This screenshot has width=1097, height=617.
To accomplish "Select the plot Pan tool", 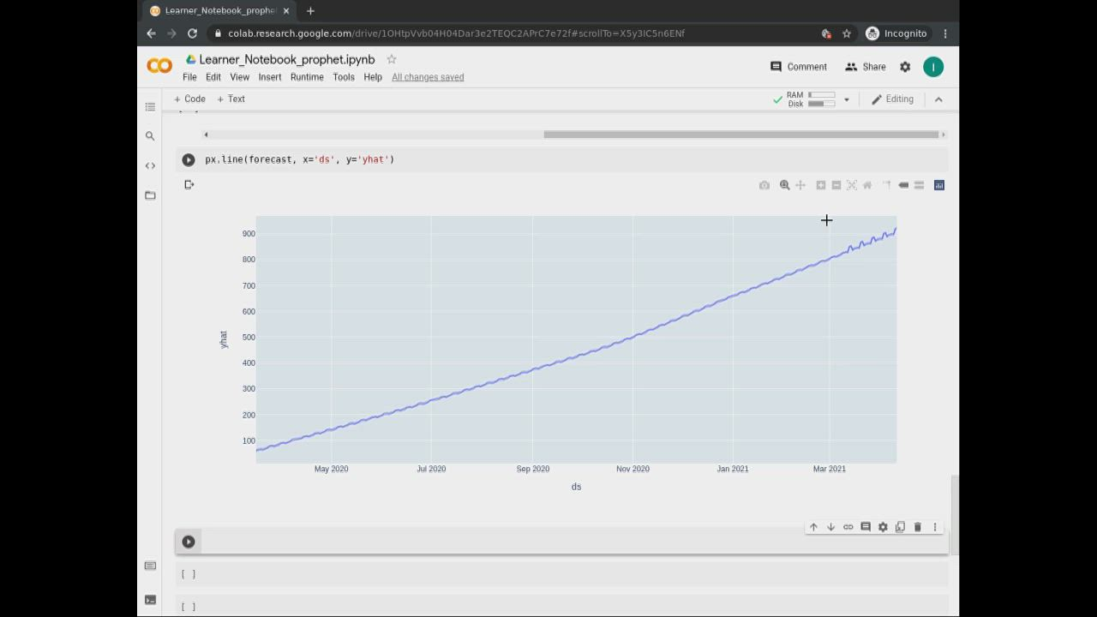I will [x=800, y=185].
